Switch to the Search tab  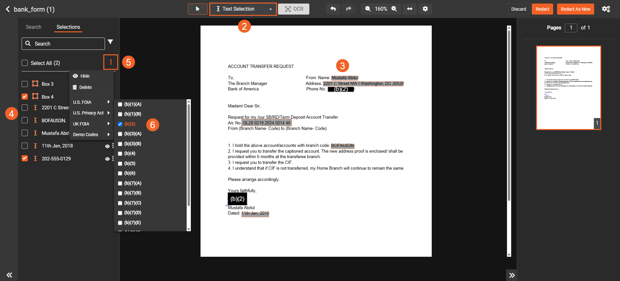34,27
